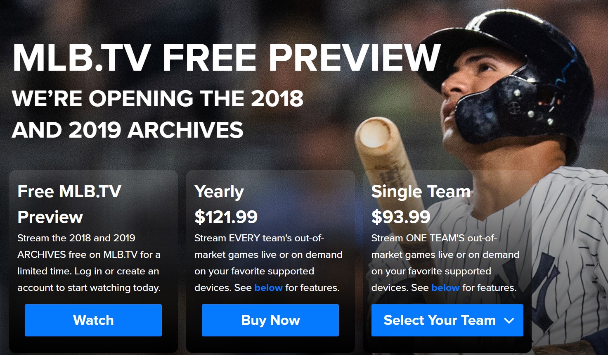Click the MLB.TV FREE PREVIEW headline
608x355 pixels.
pos(227,57)
